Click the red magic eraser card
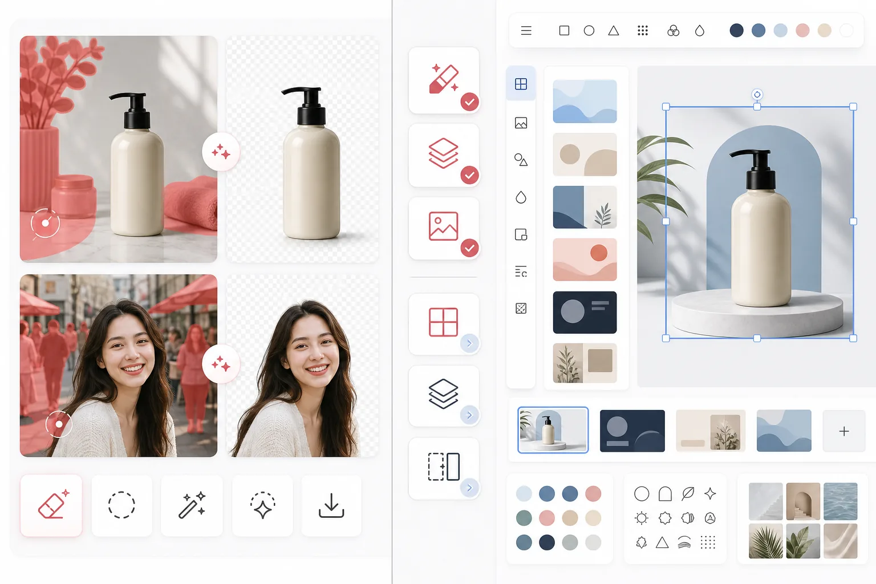This screenshot has width=876, height=584. tap(444, 80)
